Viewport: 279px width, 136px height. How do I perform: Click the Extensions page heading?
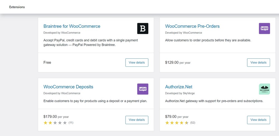click(17, 7)
